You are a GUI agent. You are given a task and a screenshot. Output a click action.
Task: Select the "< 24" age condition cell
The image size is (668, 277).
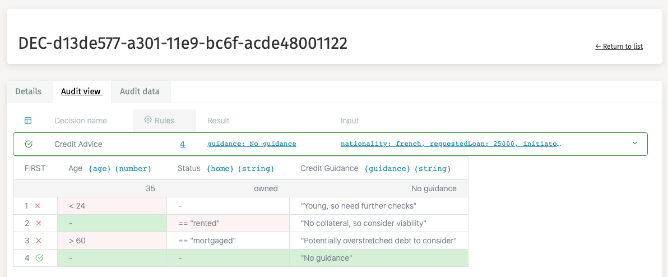112,206
